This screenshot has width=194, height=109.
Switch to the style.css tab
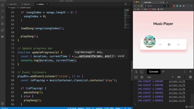click(26, 4)
